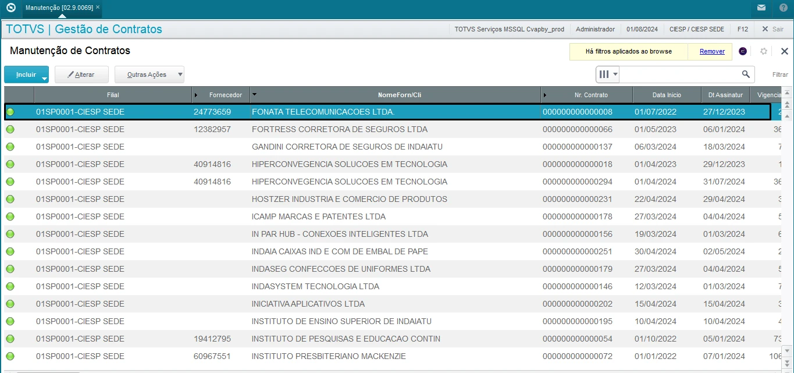Close the Manutenção tab with its X
The width and height of the screenshot is (794, 373).
click(98, 7)
